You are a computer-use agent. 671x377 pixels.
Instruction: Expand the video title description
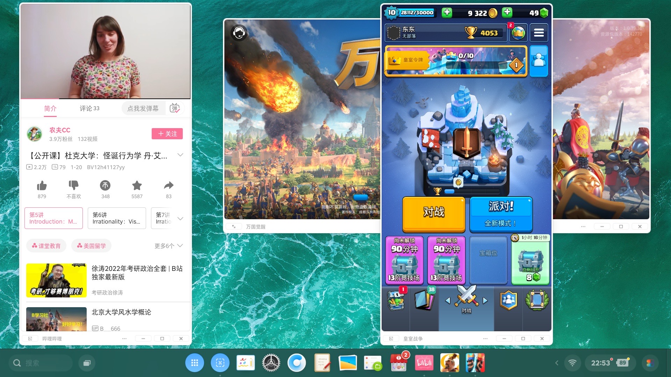[x=180, y=155]
